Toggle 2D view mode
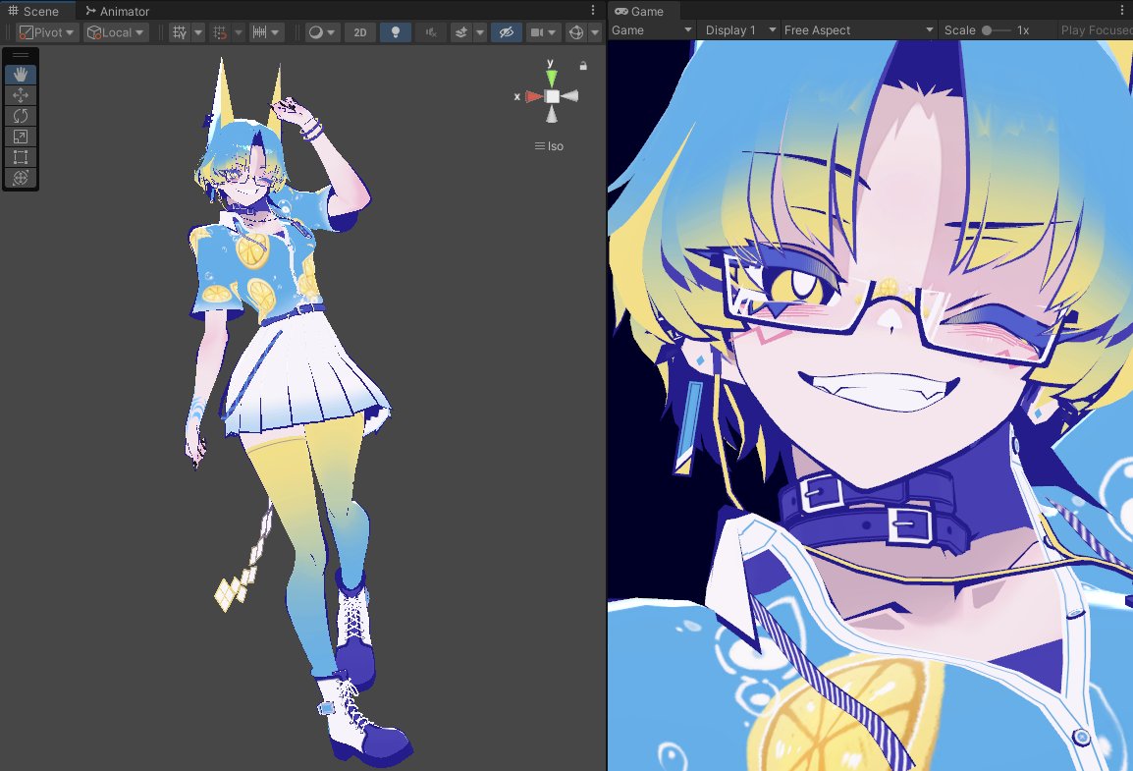 point(360,32)
